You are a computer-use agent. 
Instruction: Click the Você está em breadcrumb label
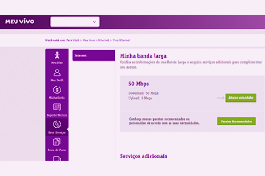(x=55, y=40)
